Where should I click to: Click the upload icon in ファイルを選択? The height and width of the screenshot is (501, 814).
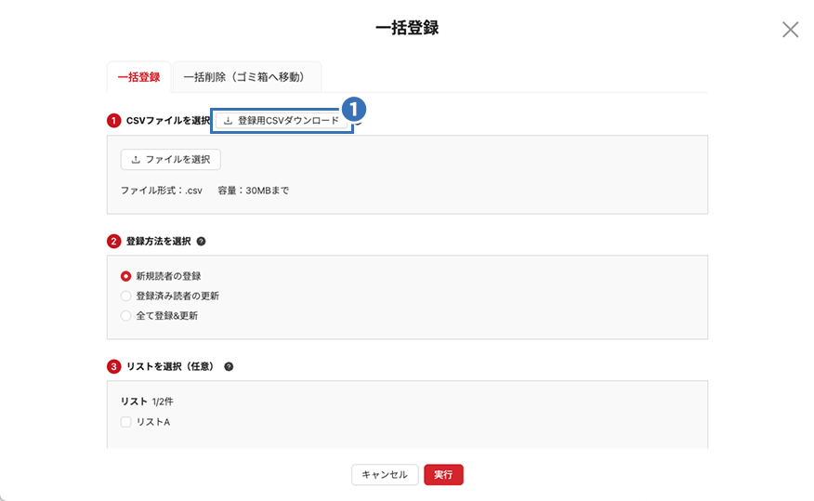coord(135,160)
